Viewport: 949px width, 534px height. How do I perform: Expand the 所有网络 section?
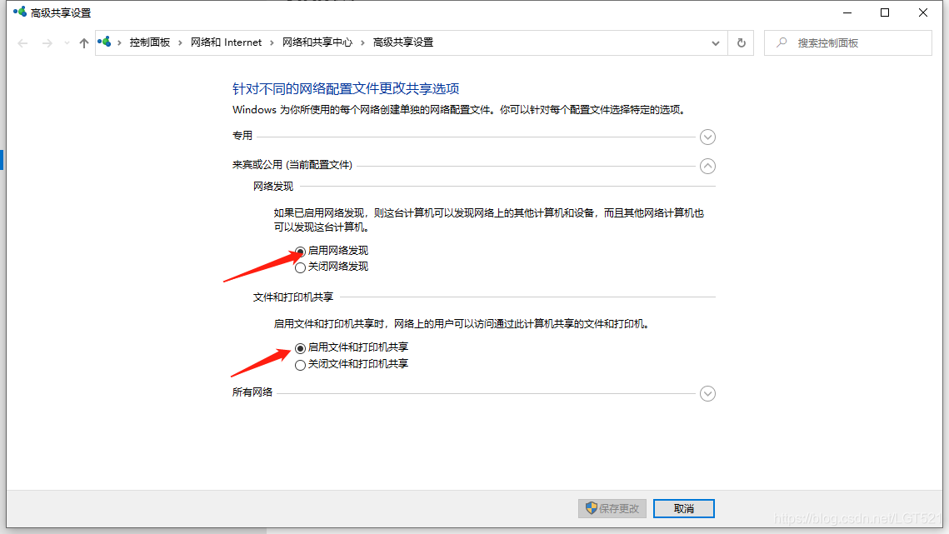point(707,393)
